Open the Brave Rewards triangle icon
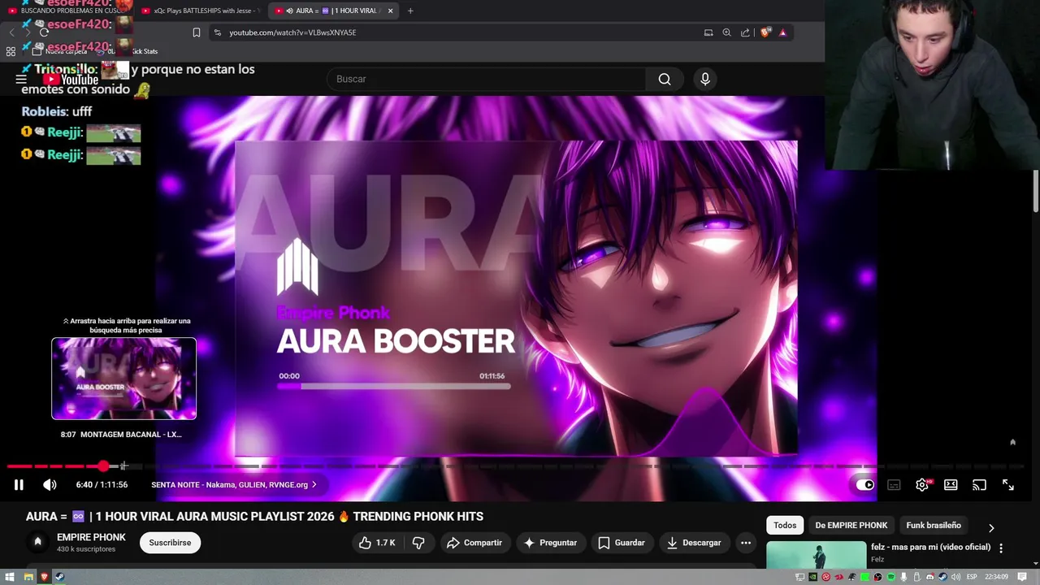This screenshot has height=585, width=1040. pyautogui.click(x=782, y=32)
